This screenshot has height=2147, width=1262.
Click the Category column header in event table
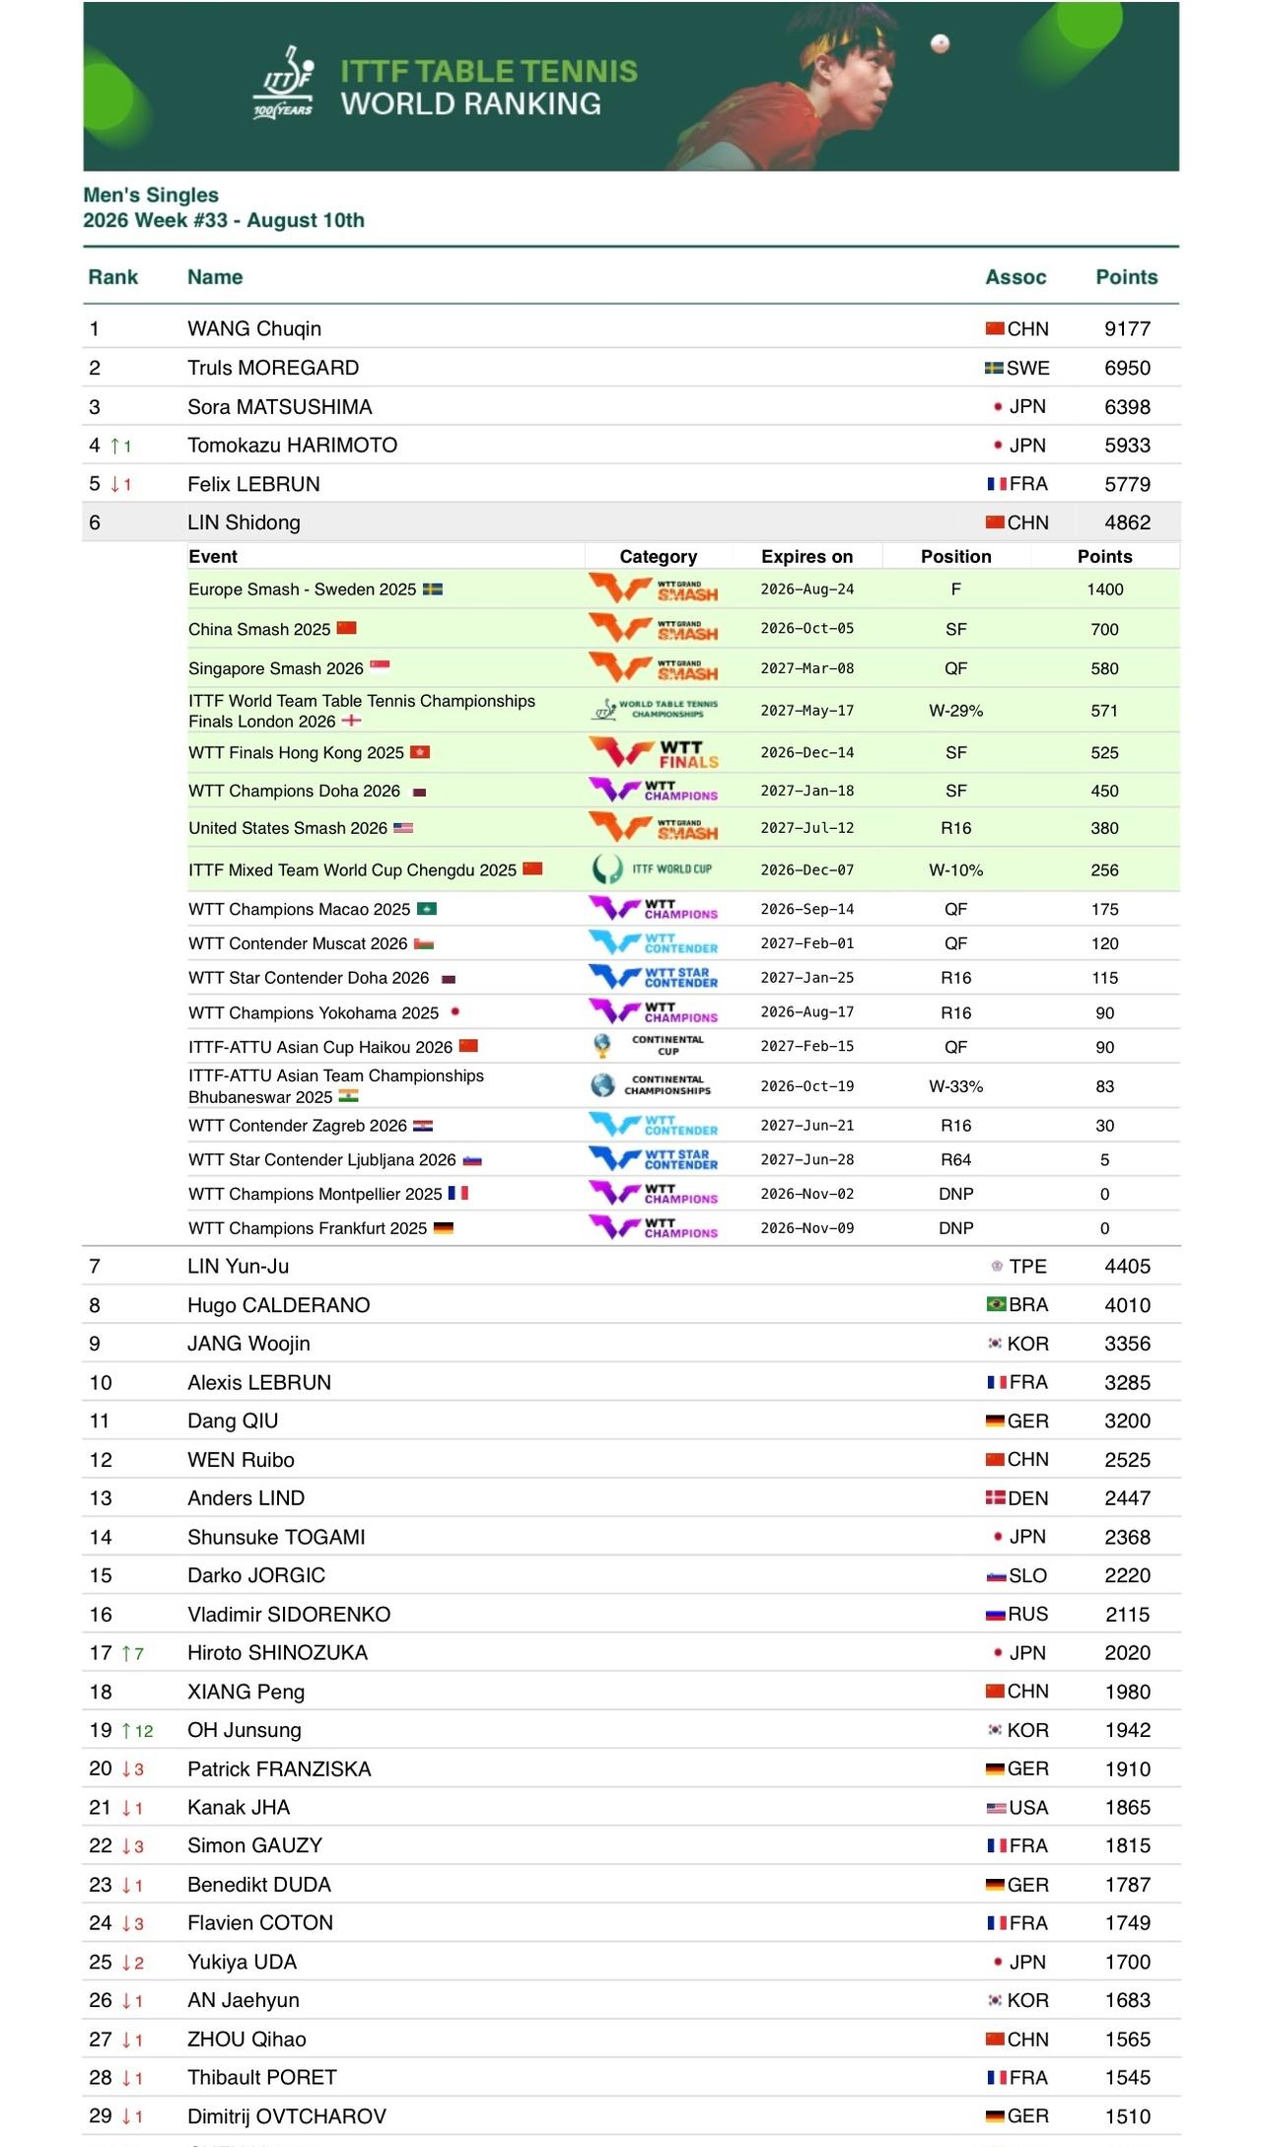pyautogui.click(x=658, y=556)
